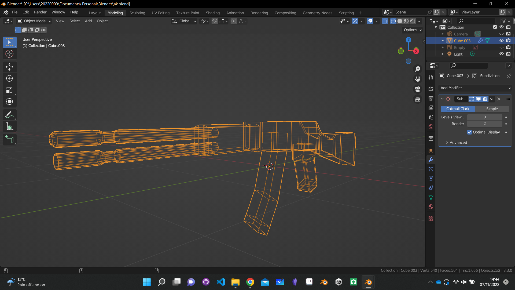Toggle snapping magnet icon

click(215, 21)
